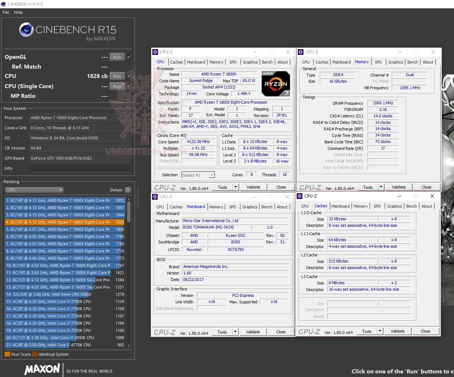Open Tools dropdown arrow in Mainboard window

tap(235, 332)
